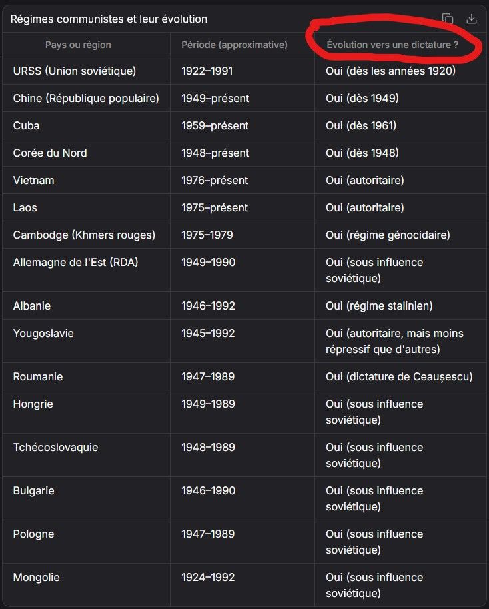The height and width of the screenshot is (609, 489).
Task: Select the 'URSS (Union soviétique)' cell
Action: (x=75, y=71)
